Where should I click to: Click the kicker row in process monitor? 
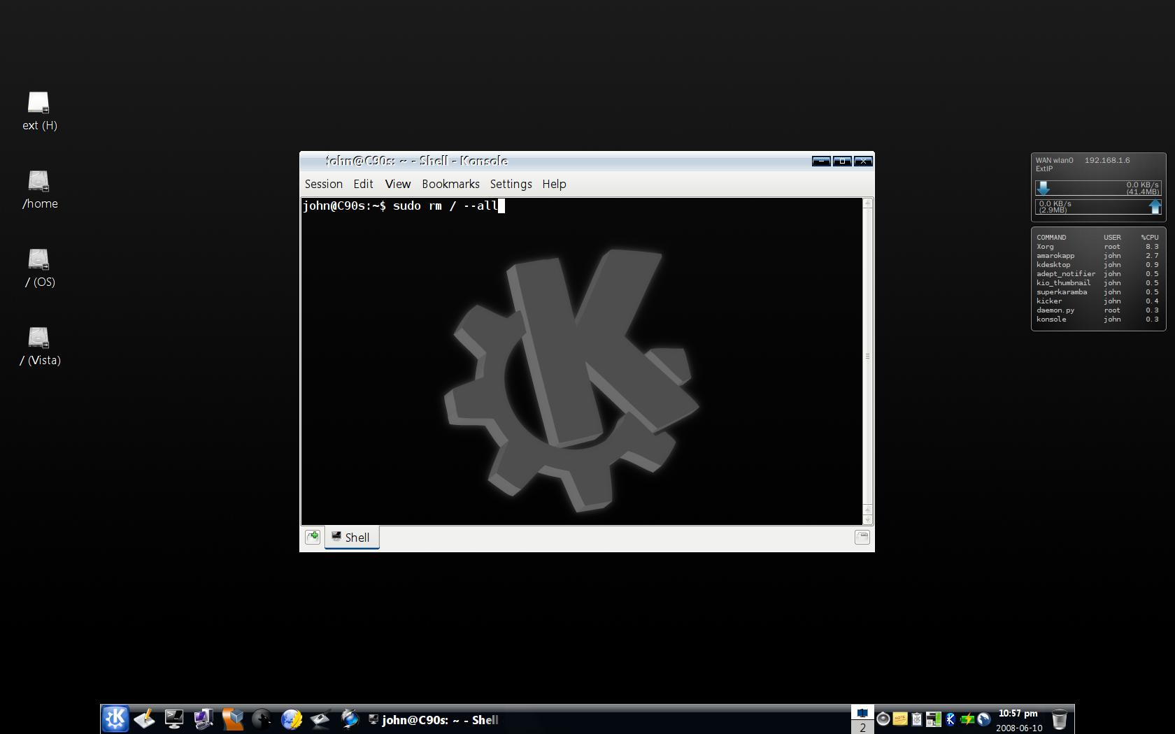point(1097,301)
